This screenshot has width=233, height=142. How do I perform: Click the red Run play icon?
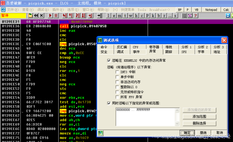50,15
